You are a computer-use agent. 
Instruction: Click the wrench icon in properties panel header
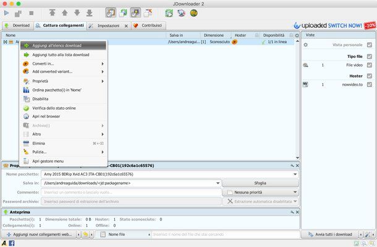click(x=292, y=166)
